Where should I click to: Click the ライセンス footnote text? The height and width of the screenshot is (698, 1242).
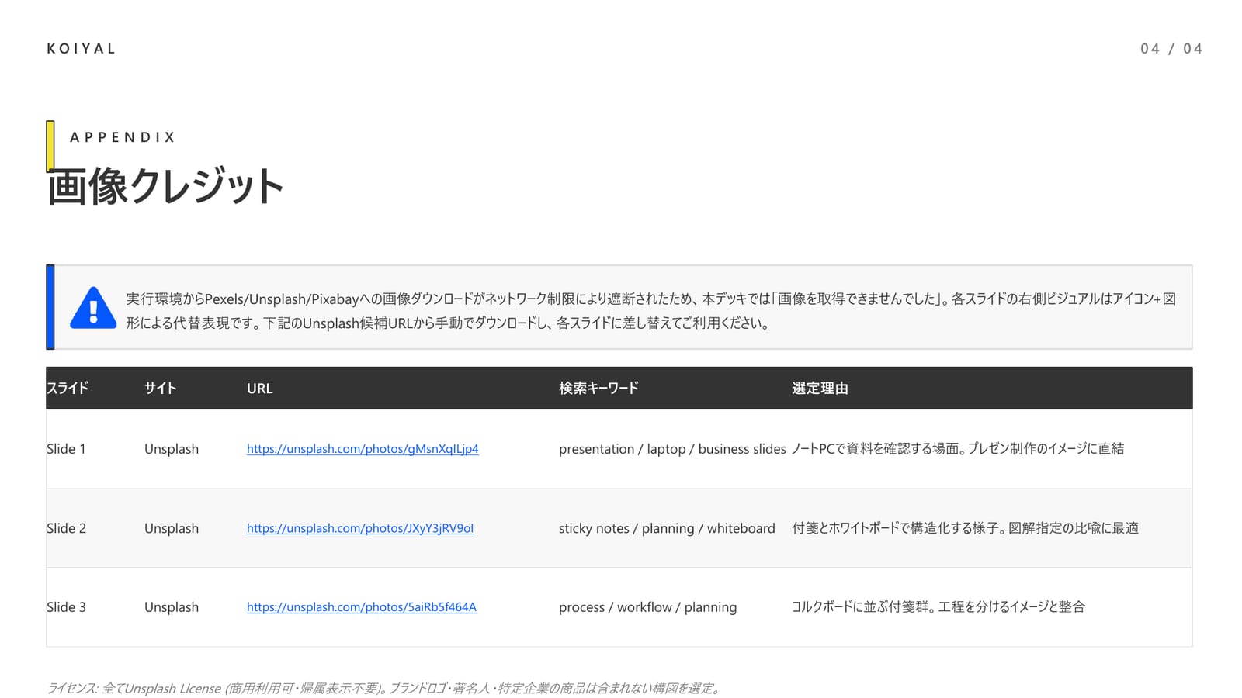[385, 688]
